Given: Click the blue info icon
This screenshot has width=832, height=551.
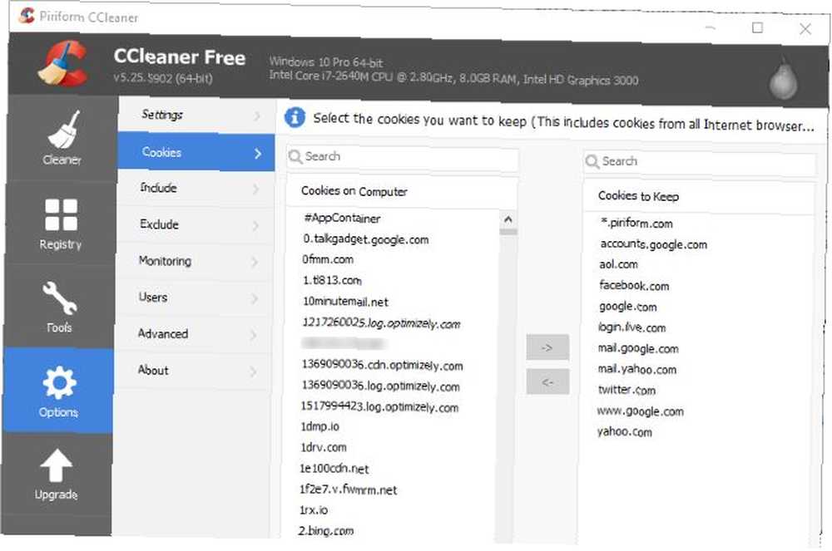Looking at the screenshot, I should coord(295,117).
